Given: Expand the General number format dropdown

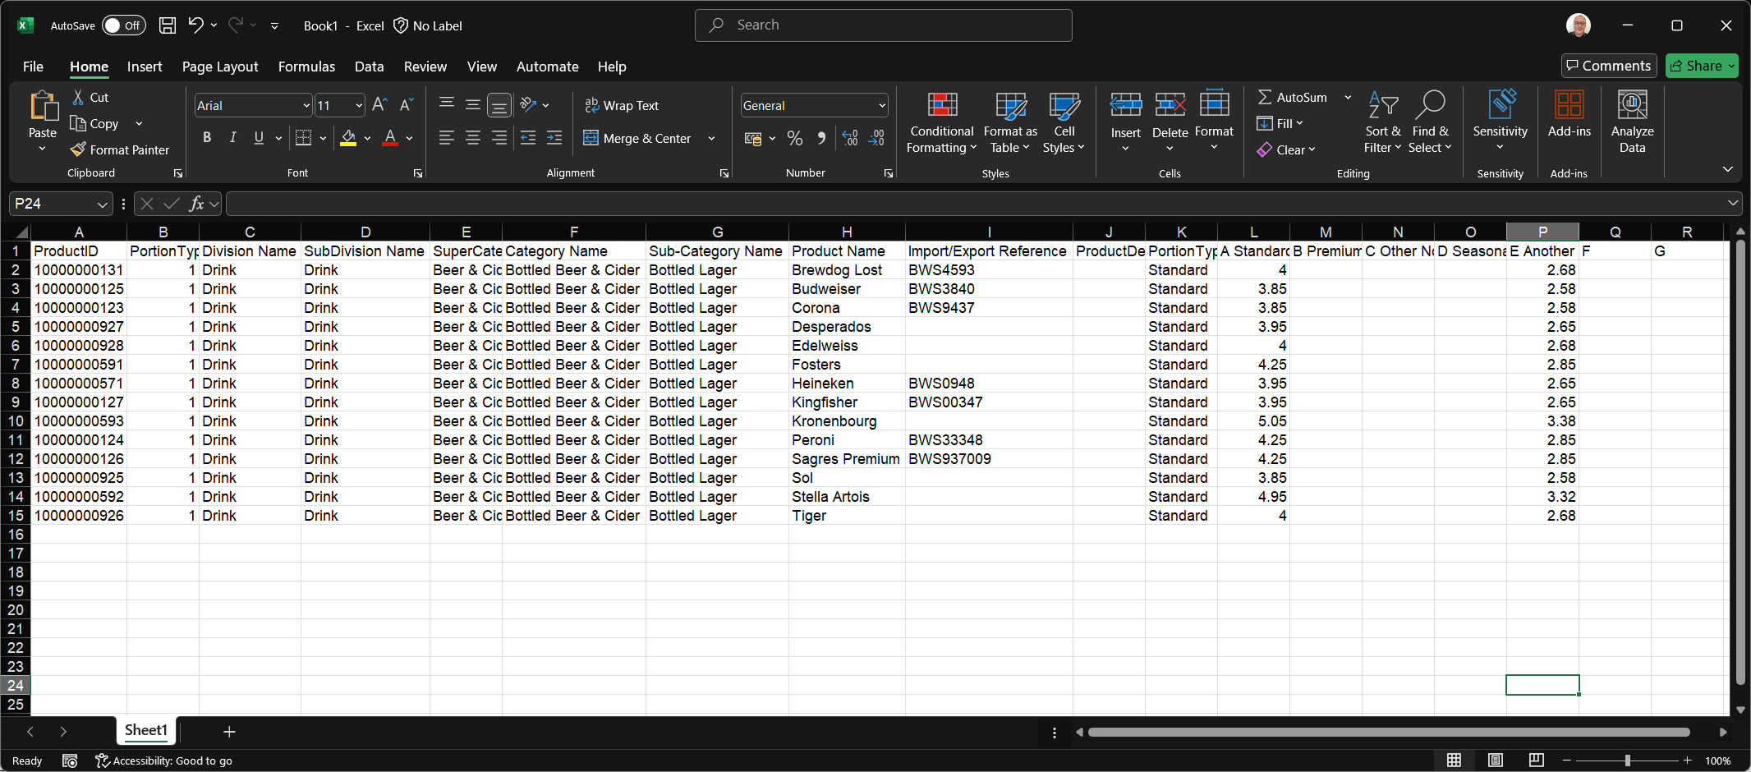Looking at the screenshot, I should [x=882, y=105].
